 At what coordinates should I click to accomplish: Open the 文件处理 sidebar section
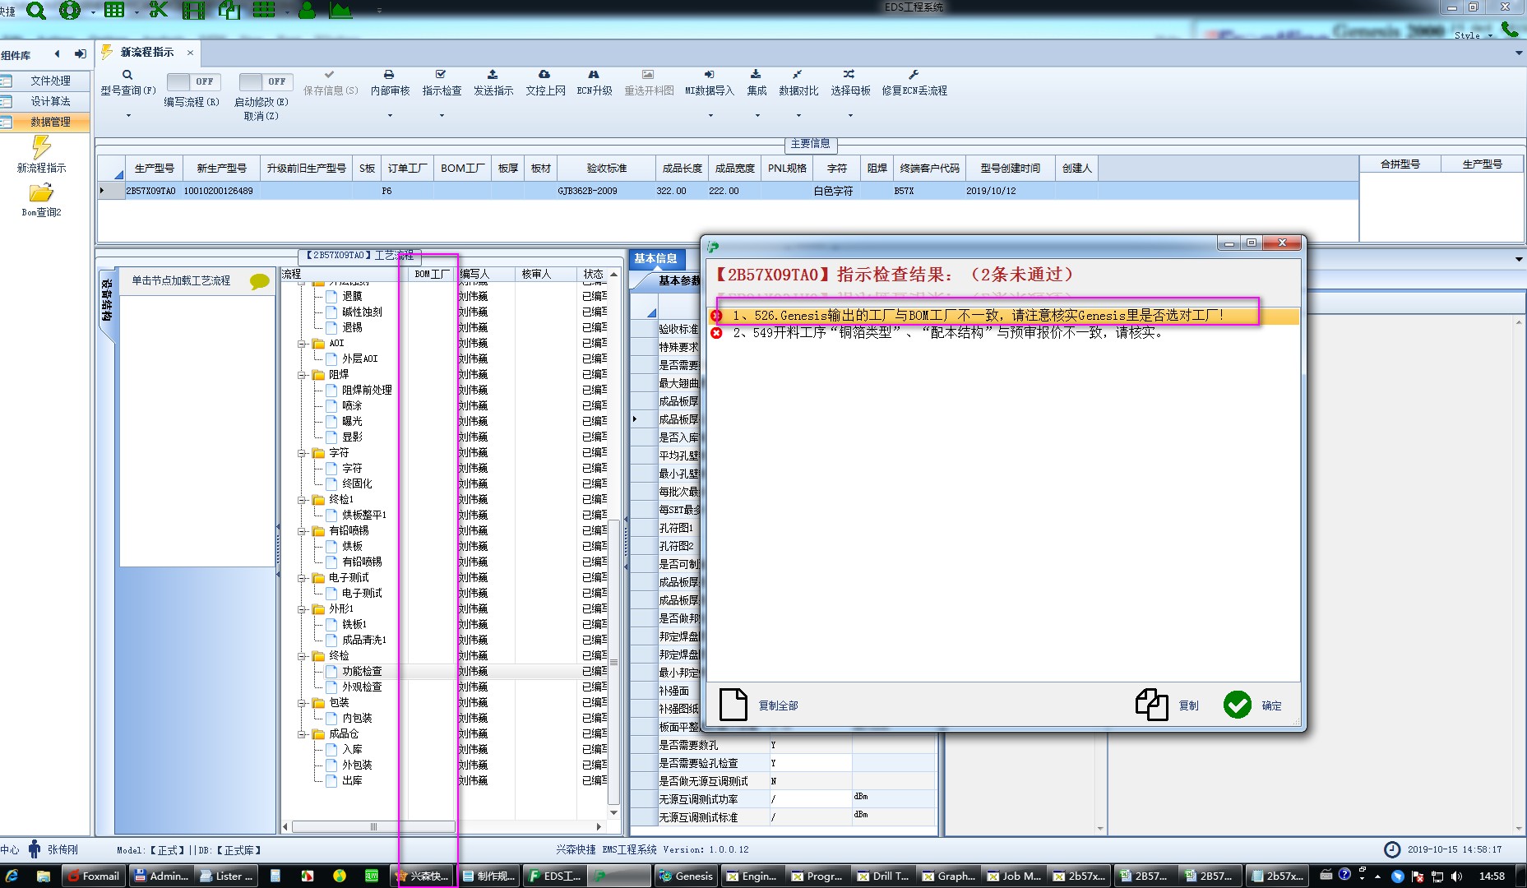click(x=46, y=81)
